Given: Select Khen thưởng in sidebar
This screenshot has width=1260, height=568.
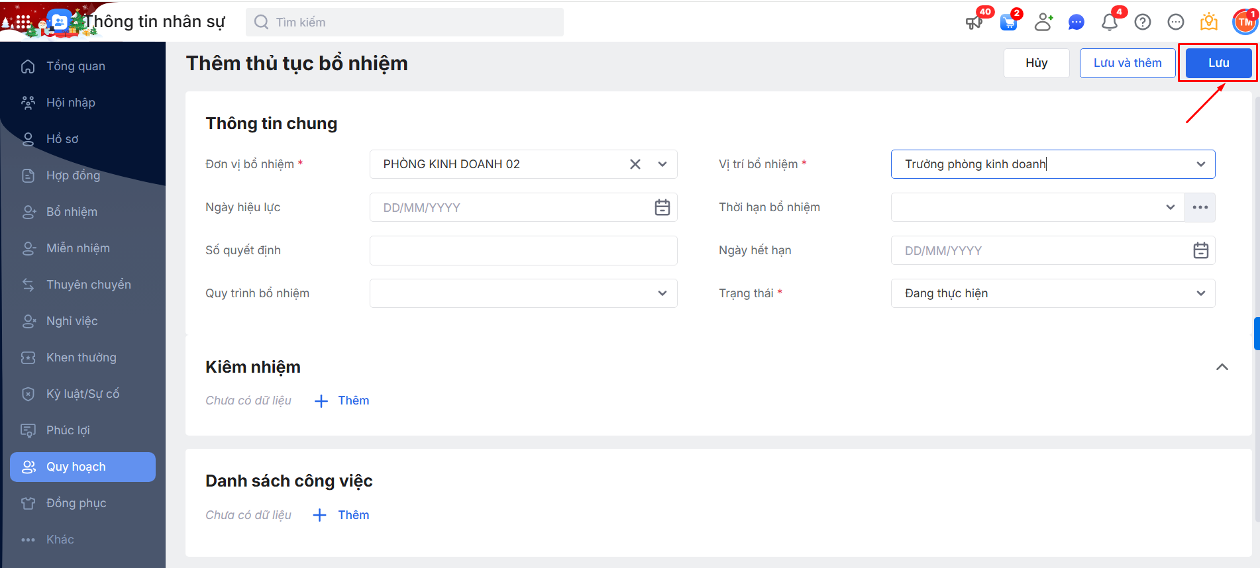Looking at the screenshot, I should coord(81,357).
